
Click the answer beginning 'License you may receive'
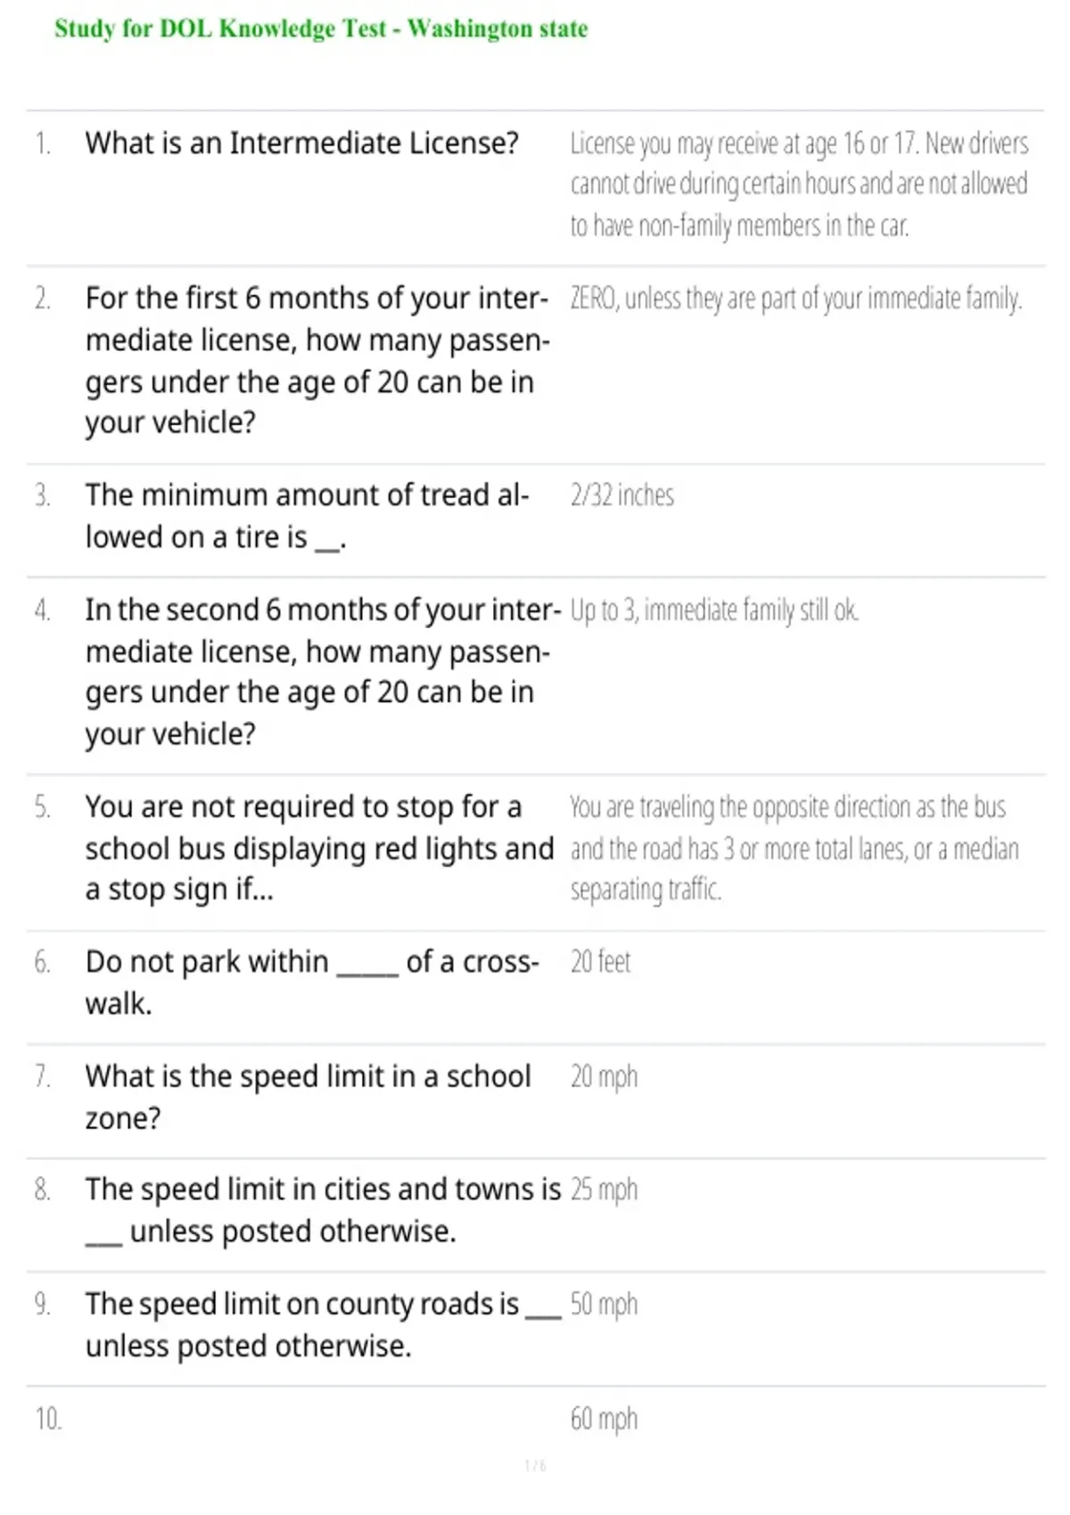(x=799, y=184)
